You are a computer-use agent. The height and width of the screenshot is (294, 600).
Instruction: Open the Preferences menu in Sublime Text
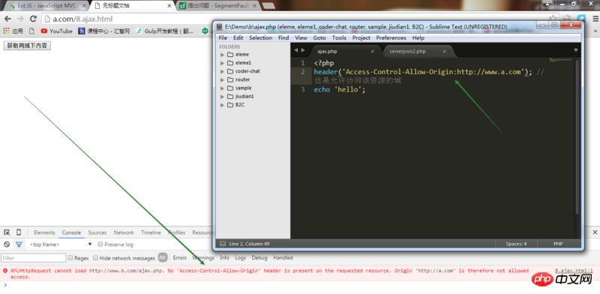click(391, 38)
